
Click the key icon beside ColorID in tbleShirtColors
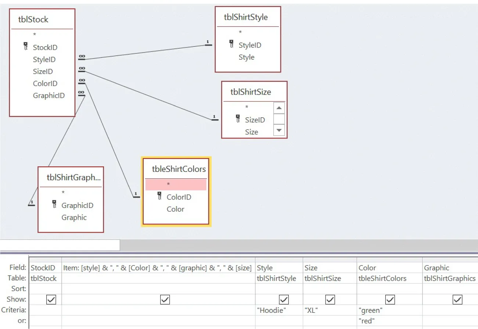click(159, 196)
